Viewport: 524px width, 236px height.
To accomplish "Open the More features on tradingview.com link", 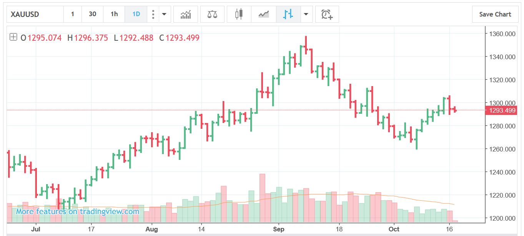I will (x=78, y=211).
